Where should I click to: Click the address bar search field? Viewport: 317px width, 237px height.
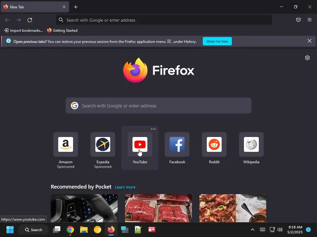point(164,20)
